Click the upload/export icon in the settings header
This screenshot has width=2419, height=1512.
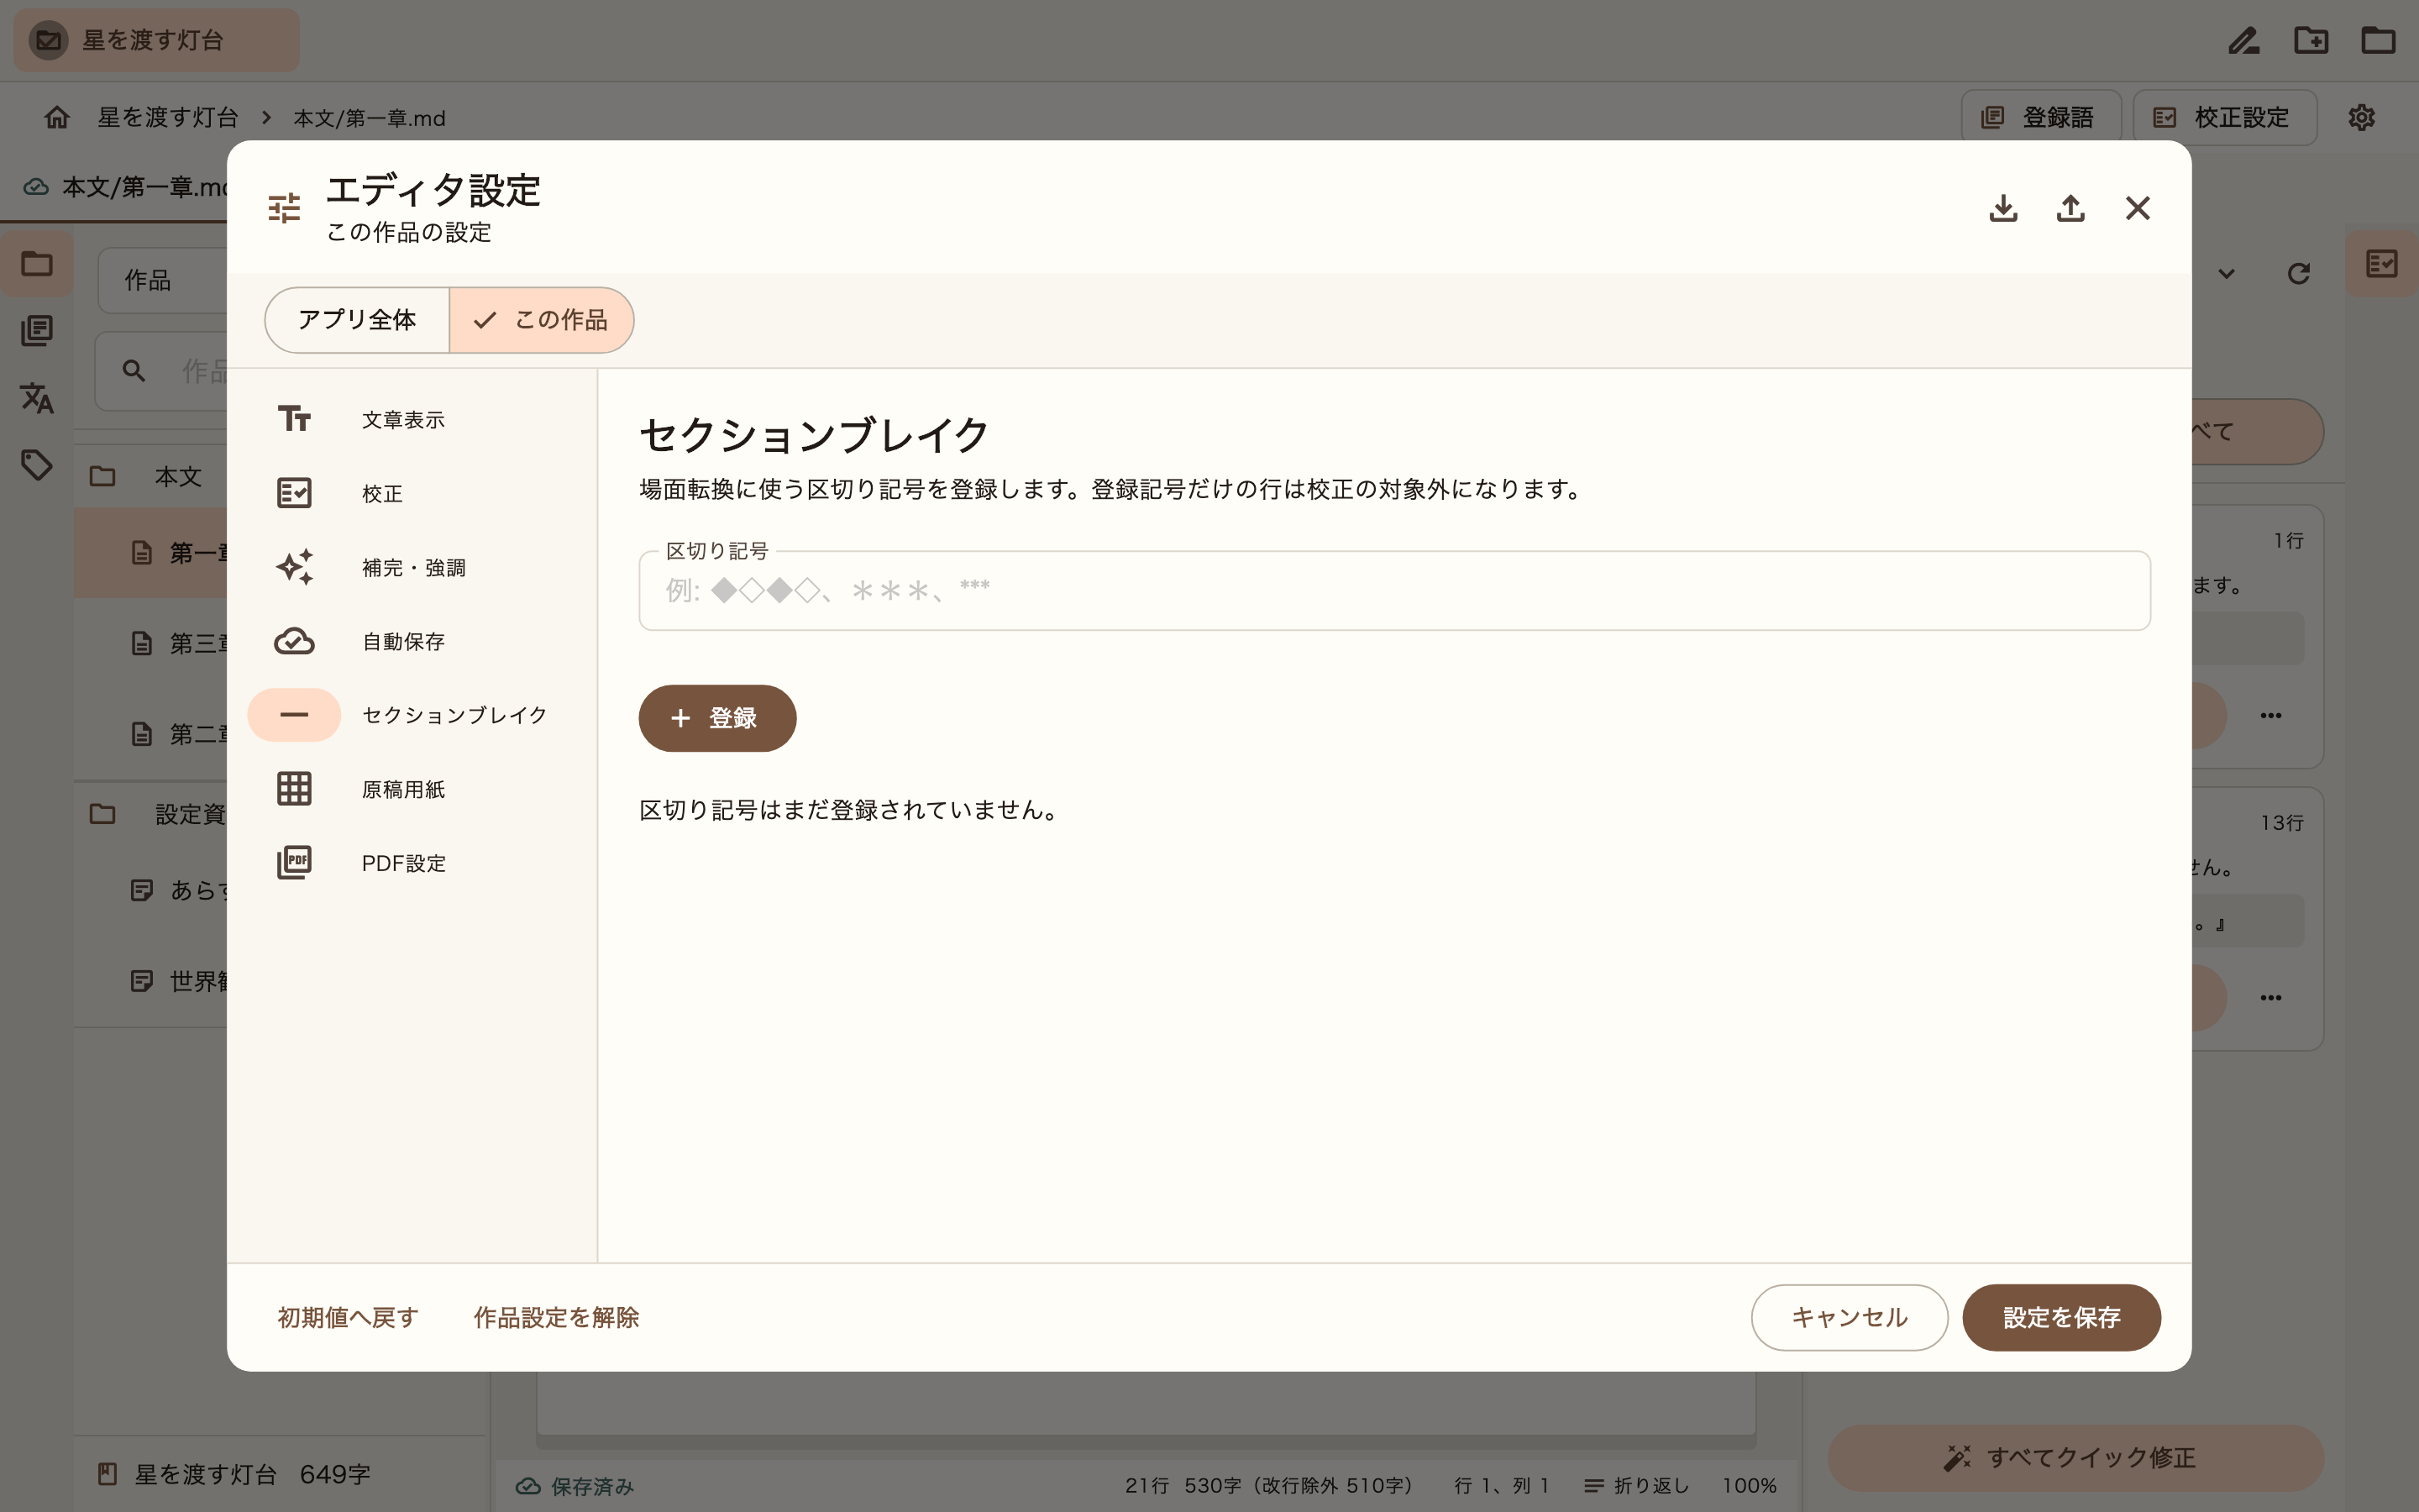click(x=2070, y=208)
